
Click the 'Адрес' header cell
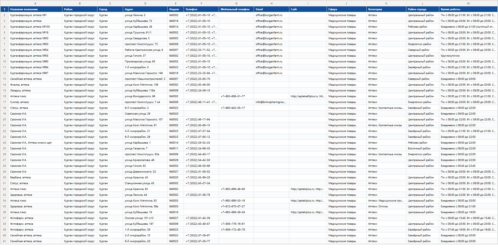point(145,9)
